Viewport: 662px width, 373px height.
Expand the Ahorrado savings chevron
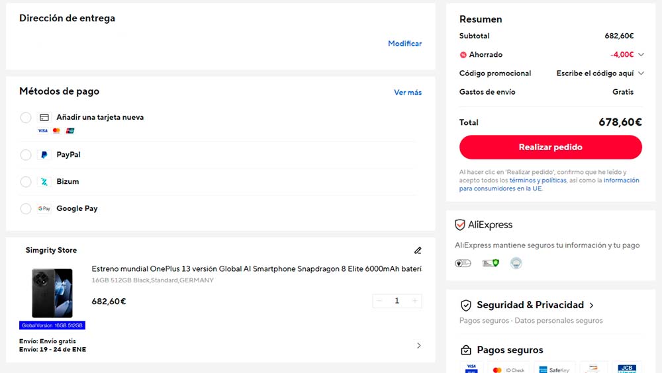pyautogui.click(x=641, y=54)
